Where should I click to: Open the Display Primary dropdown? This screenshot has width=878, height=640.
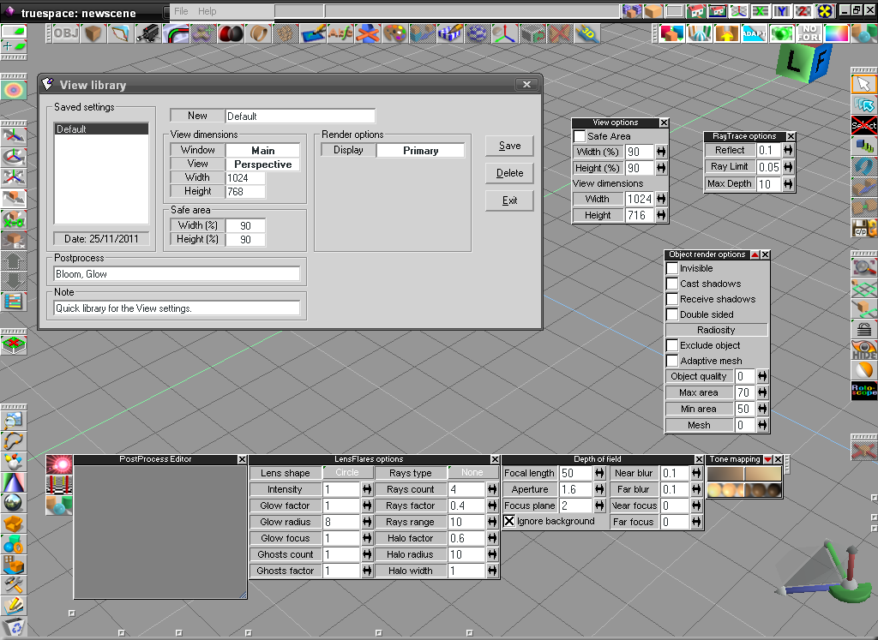point(420,151)
